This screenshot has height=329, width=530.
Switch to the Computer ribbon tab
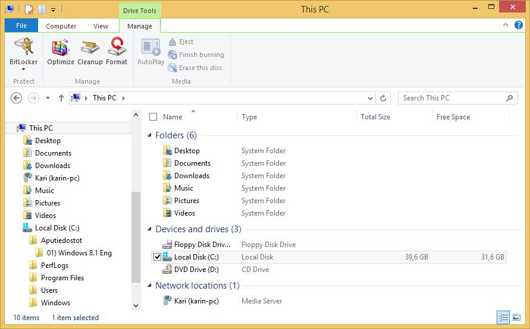pyautogui.click(x=61, y=26)
